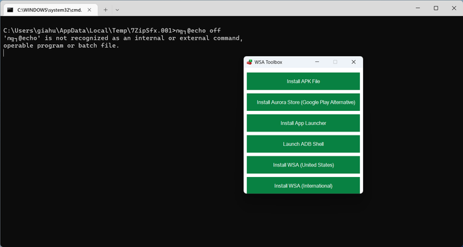Expand the terminal profile dropdown chevron
This screenshot has height=247, width=463.
[117, 10]
